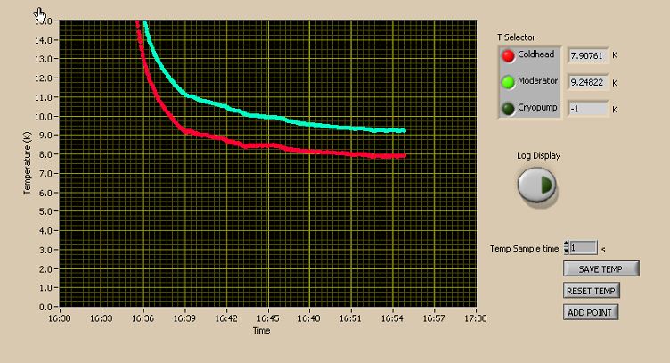The height and width of the screenshot is (363, 670).
Task: Click the Temp Sample time value field
Action: (x=584, y=248)
